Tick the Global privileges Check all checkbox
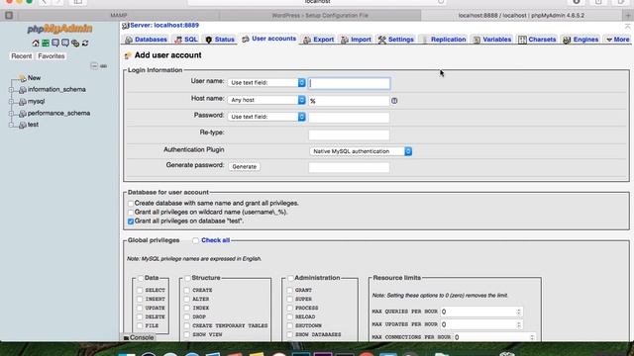The height and width of the screenshot is (356, 634). tap(196, 240)
